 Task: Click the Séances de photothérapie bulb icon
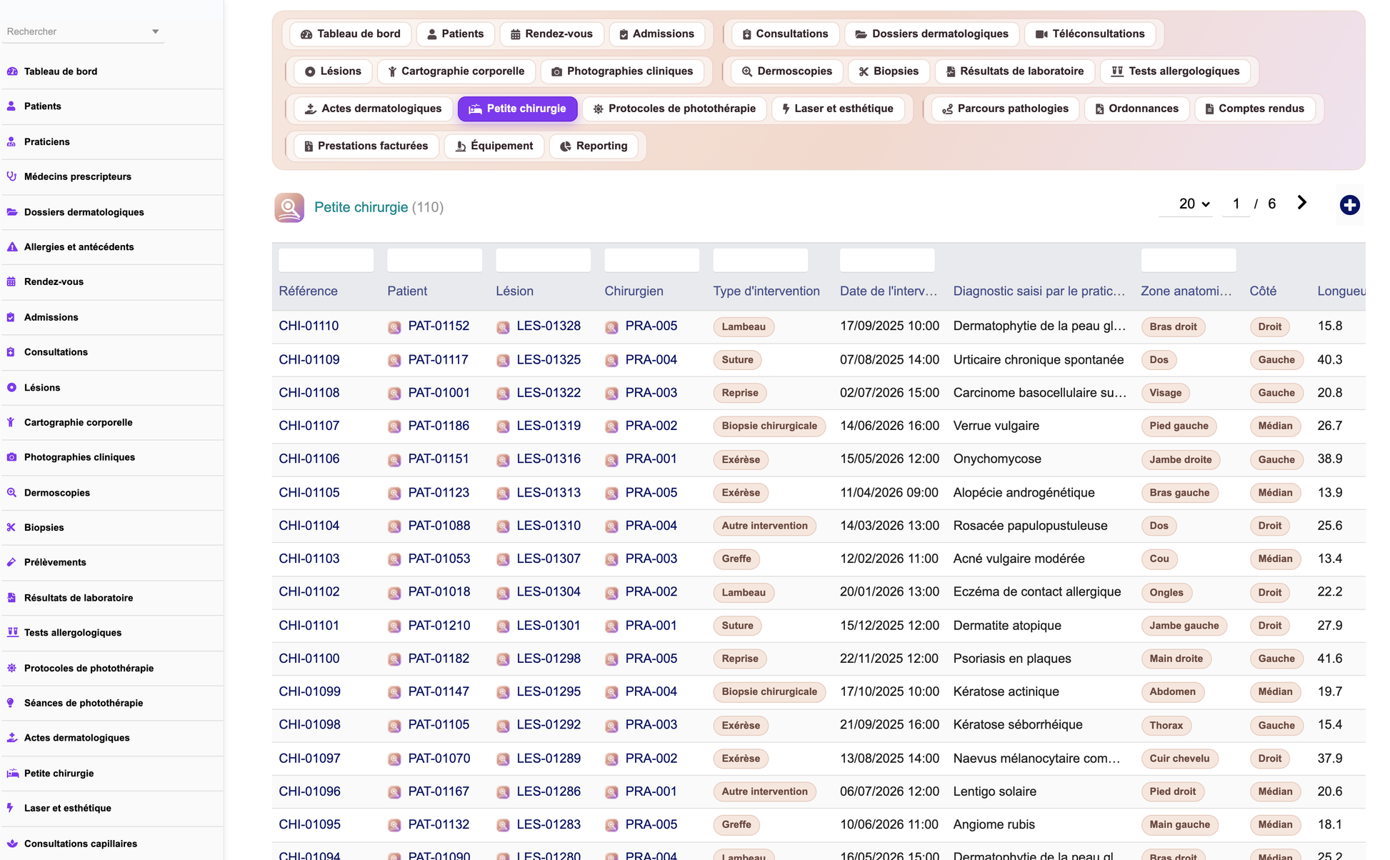coord(12,704)
